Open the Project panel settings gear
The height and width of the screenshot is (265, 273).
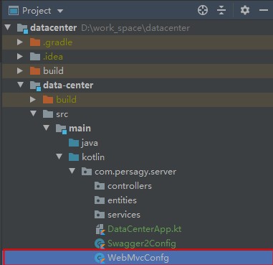pyautogui.click(x=245, y=11)
